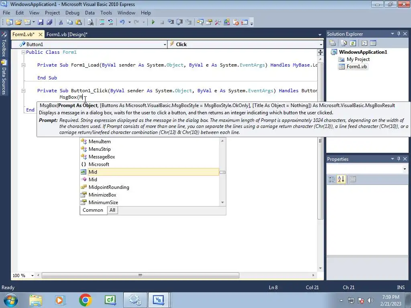Screen dimensions: 411x308
Task: Close the Form1.vb code tab
Action: tap(41, 34)
